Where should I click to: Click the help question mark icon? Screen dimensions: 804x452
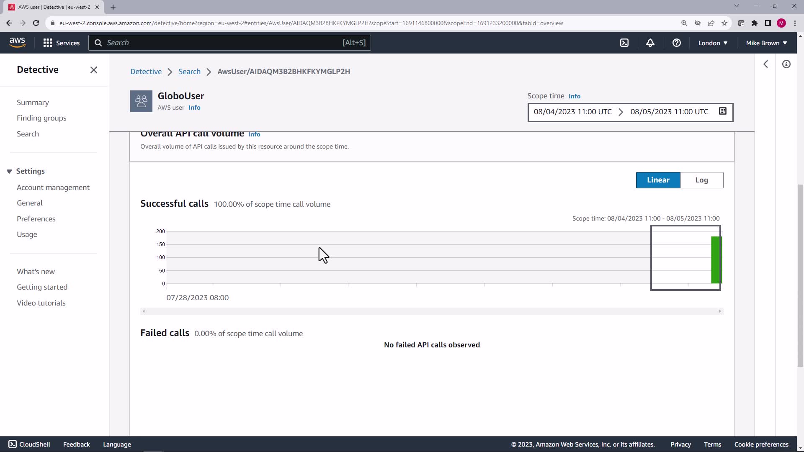pyautogui.click(x=676, y=43)
